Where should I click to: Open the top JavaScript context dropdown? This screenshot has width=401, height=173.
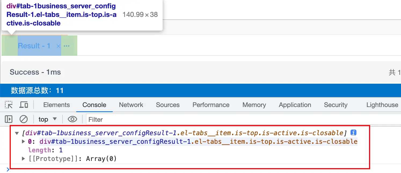pos(48,119)
